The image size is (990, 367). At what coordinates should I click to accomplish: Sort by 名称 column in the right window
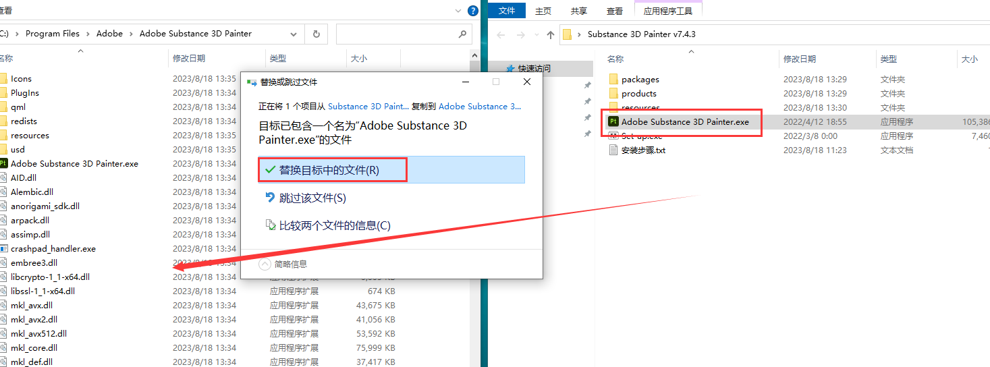(x=615, y=59)
